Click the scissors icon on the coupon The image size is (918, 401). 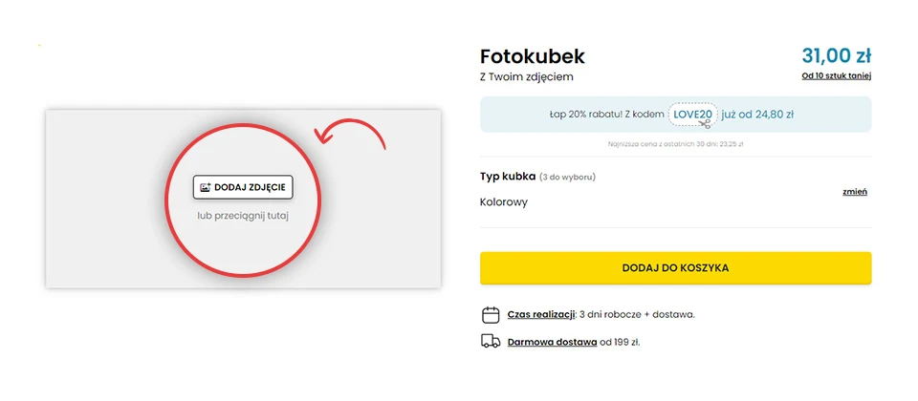(x=705, y=122)
